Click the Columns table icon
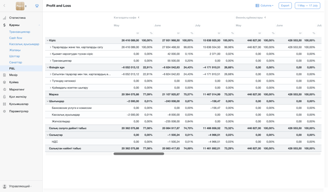 click(258, 6)
